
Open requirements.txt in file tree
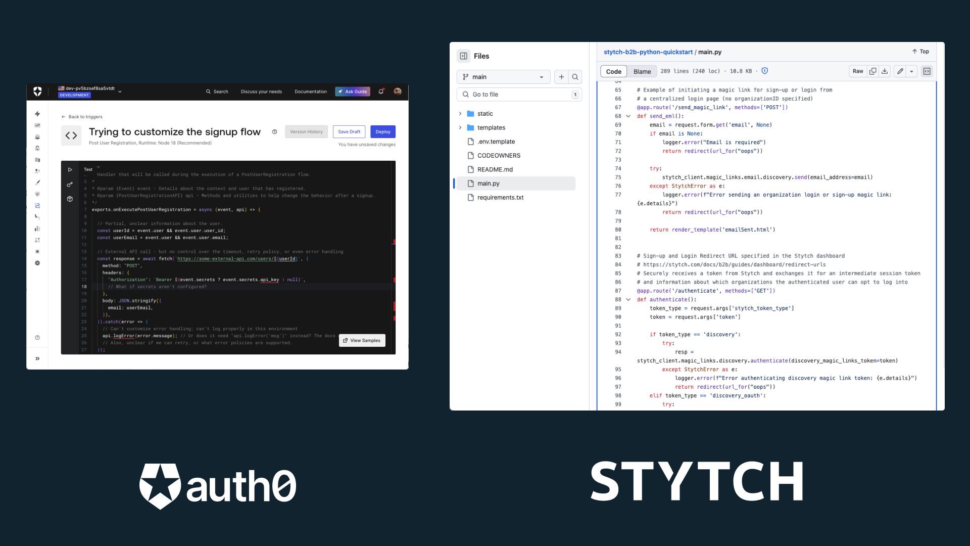(x=500, y=198)
